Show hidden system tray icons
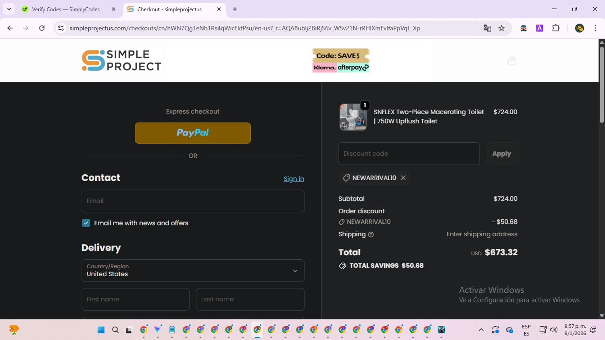605x340 pixels. (481, 330)
